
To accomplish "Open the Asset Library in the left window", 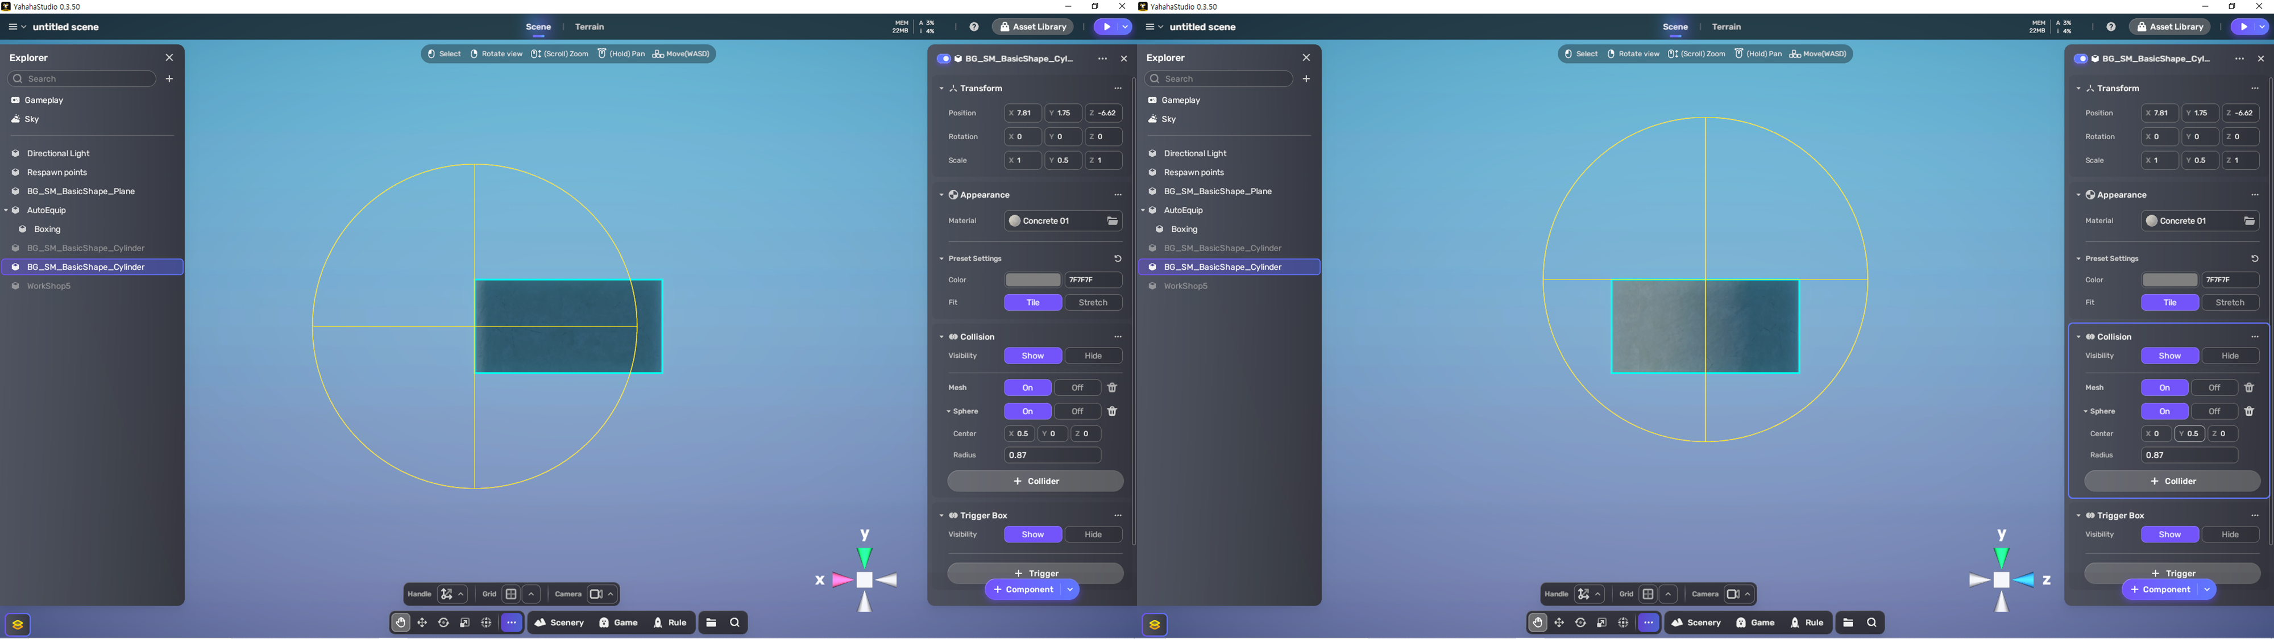I will [1033, 27].
